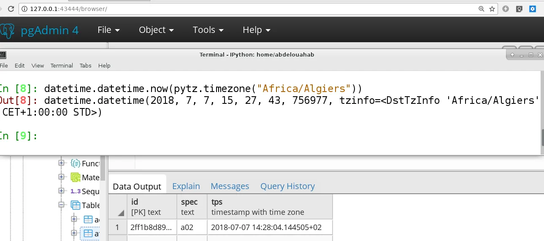Click the Materialized Views node icon
Viewport: 544px width, 241px height.
pyautogui.click(x=76, y=177)
